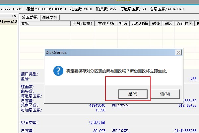199x133 pixels.
Task: Click the 卷标 column header
Action: coord(45,24)
